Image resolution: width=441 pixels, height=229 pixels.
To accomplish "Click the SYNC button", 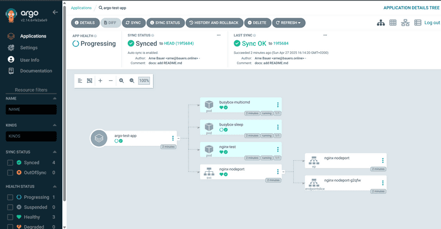I will 133,23.
